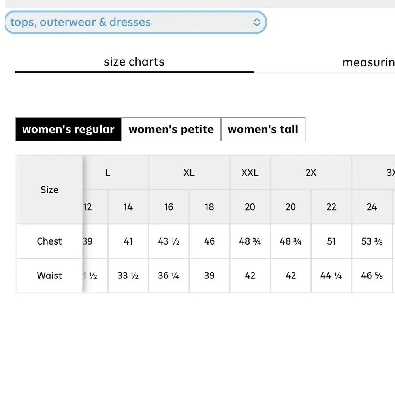The image size is (395, 395).
Task: Select numeric size 22 cell
Action: (x=331, y=207)
